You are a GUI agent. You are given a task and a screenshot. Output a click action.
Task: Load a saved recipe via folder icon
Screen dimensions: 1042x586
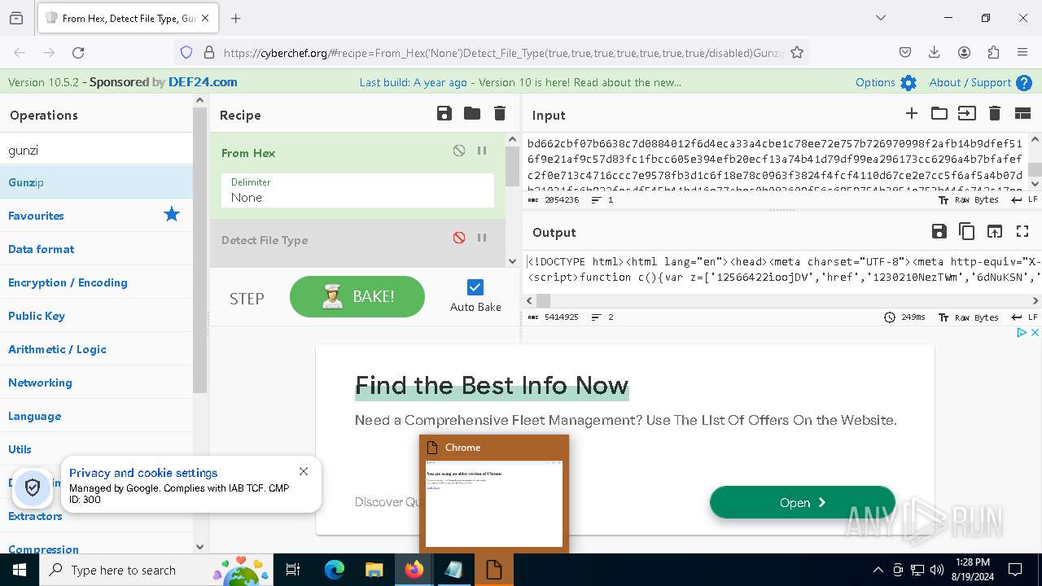[472, 114]
